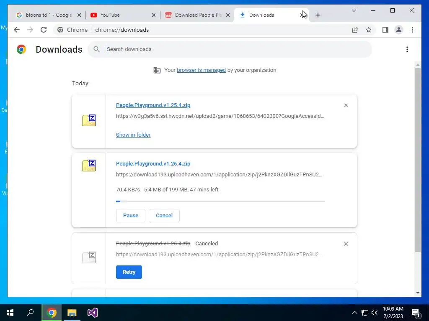This screenshot has width=429, height=321.
Task: Pause the v1.26.4 download
Action: (x=131, y=216)
